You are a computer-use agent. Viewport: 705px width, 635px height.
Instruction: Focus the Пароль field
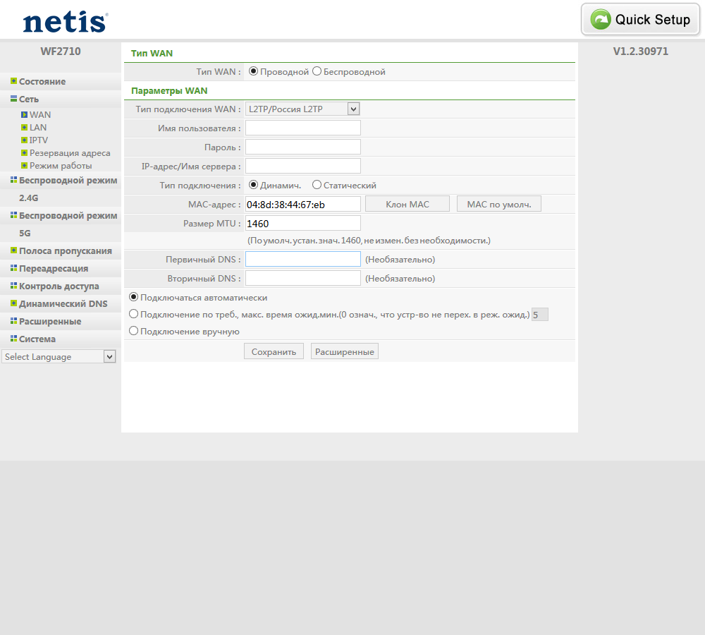coord(303,147)
